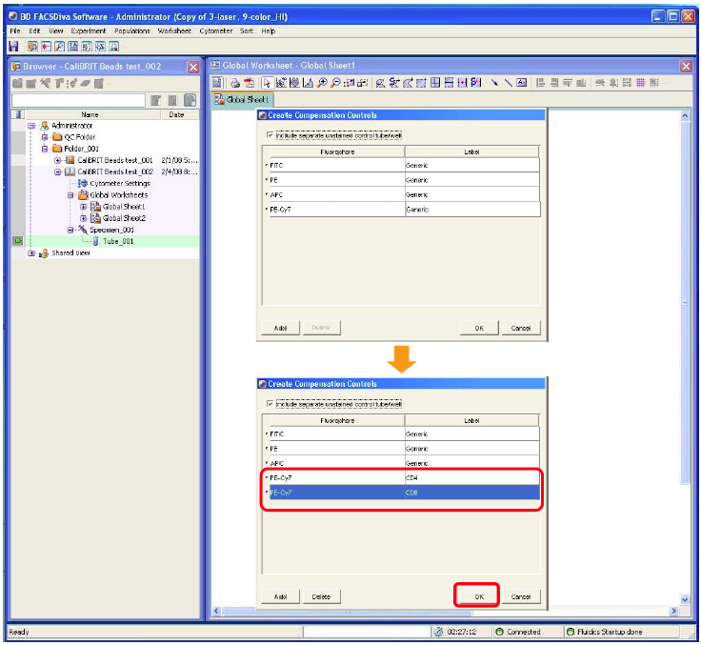Pick the Text box tool
Screen dimensions: 701x645
[521, 83]
